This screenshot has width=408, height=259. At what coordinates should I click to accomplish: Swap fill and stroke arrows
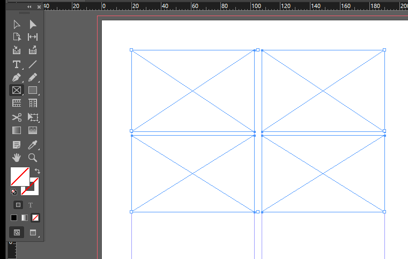[x=38, y=171]
